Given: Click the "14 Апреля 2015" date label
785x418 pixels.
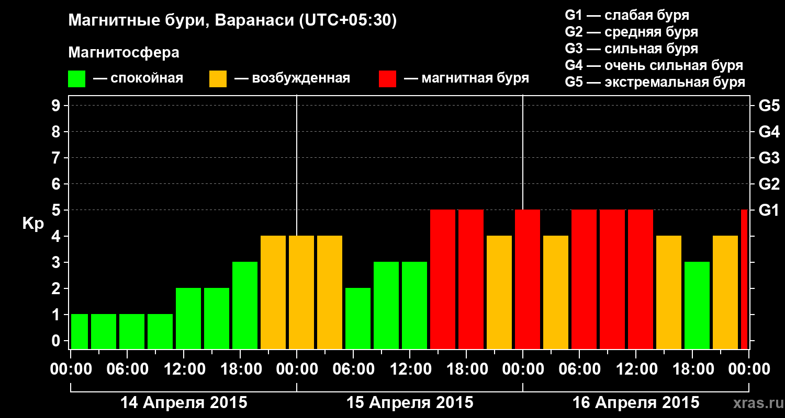Looking at the screenshot, I should tap(184, 402).
